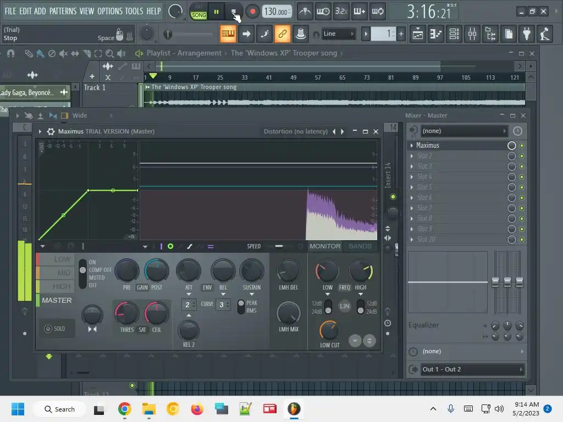Select the 'Windows XP' Trooper song clip
Screen dimensions: 563x422
(334, 95)
